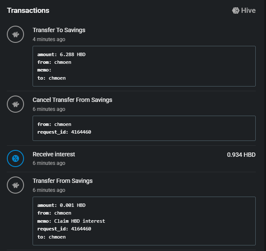
Task: Click the 6.288 HBD amount details box
Action: click(x=144, y=66)
